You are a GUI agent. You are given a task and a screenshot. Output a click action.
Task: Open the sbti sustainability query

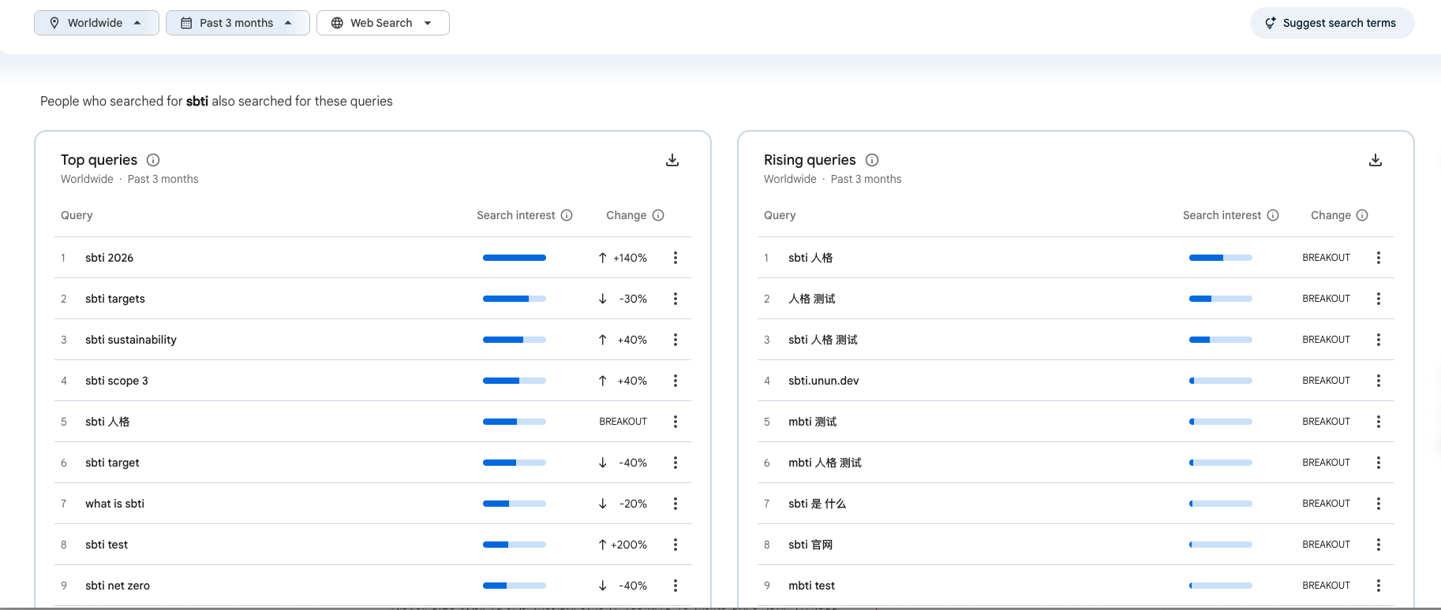pos(131,340)
